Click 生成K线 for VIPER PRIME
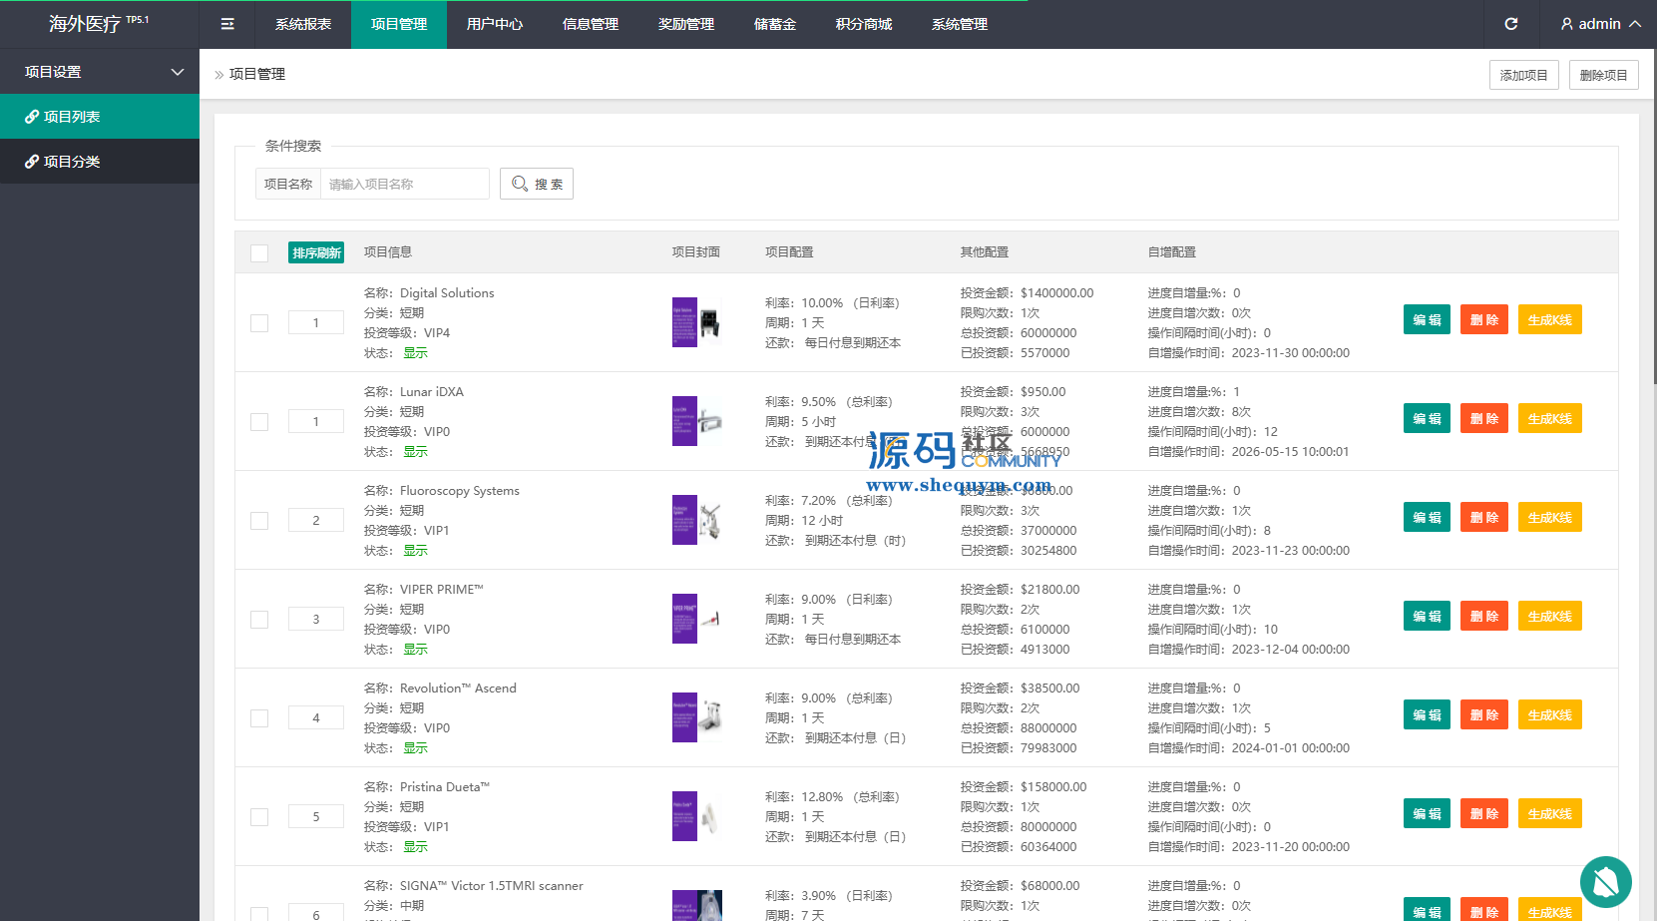The image size is (1657, 921). [x=1550, y=616]
